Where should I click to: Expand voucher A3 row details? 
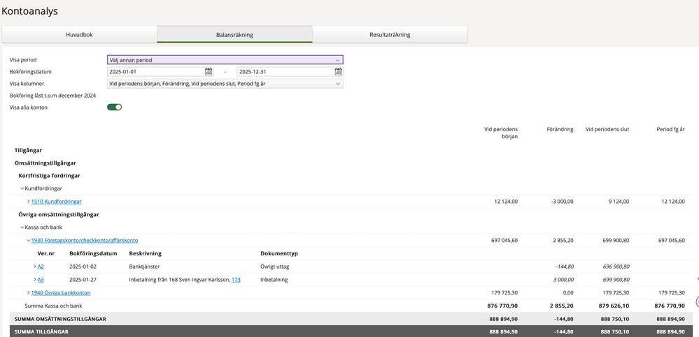(35, 280)
